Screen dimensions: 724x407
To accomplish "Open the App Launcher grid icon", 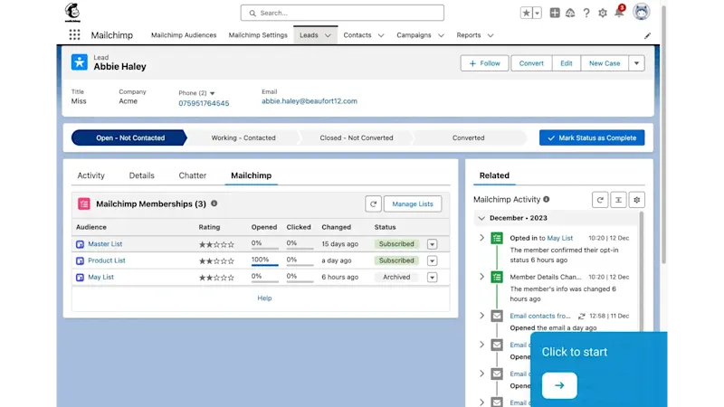I will 74,35.
